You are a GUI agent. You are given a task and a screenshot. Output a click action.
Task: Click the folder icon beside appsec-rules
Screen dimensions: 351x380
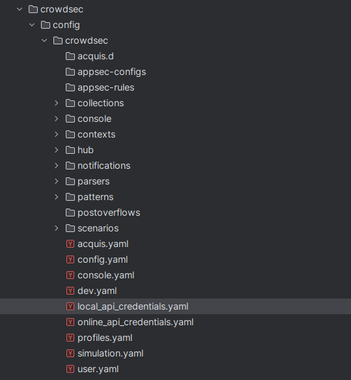pyautogui.click(x=70, y=87)
